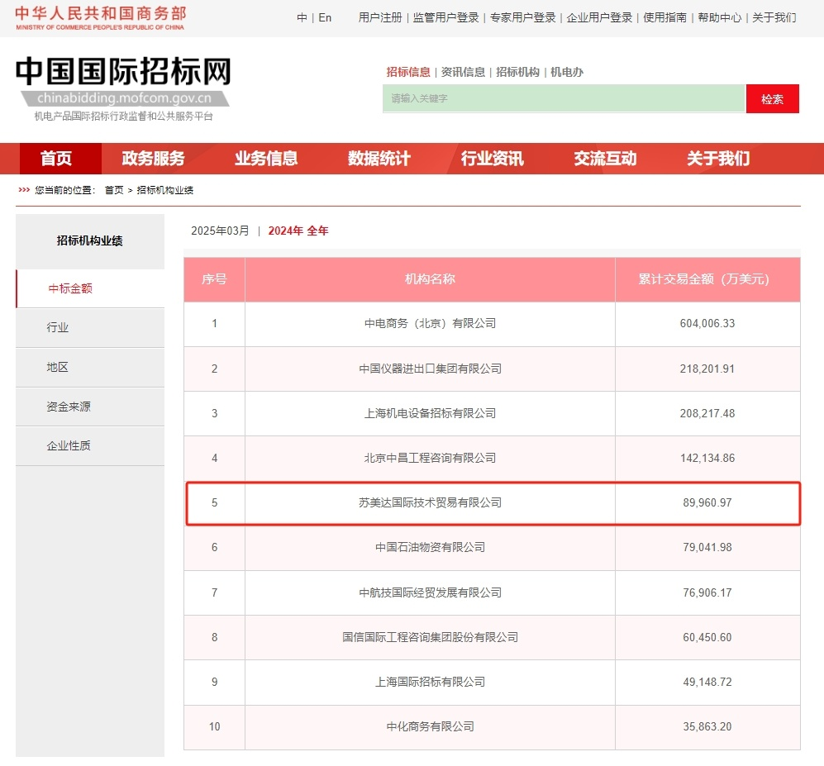Click the 累计交易金额 column header
Image resolution: width=824 pixels, height=766 pixels.
pos(707,279)
